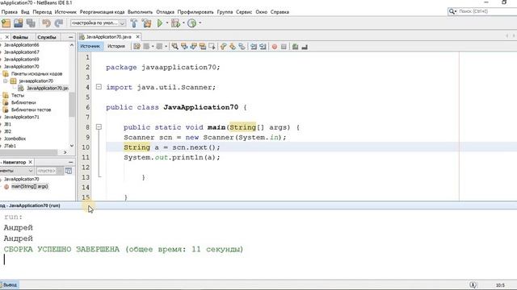Viewport: 517px width, 290px height.
Task: Click the Profile Project icon
Action: pyautogui.click(x=192, y=23)
